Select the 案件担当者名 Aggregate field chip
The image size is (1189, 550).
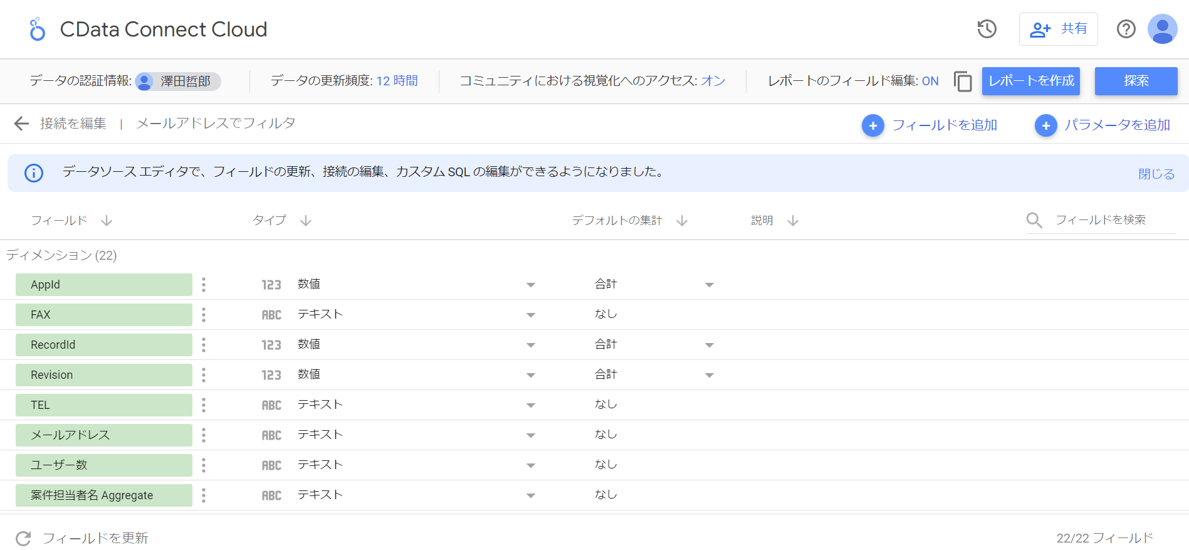104,495
